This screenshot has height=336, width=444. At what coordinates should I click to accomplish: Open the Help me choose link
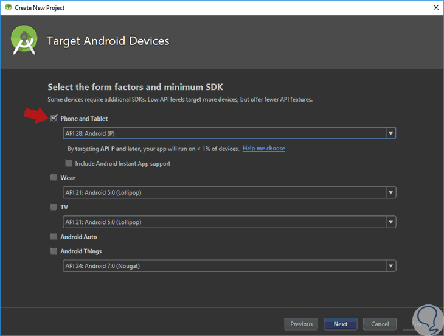point(263,149)
